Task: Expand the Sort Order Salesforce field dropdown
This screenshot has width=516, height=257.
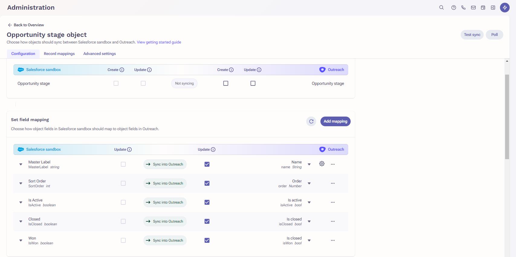Action: [21, 184]
